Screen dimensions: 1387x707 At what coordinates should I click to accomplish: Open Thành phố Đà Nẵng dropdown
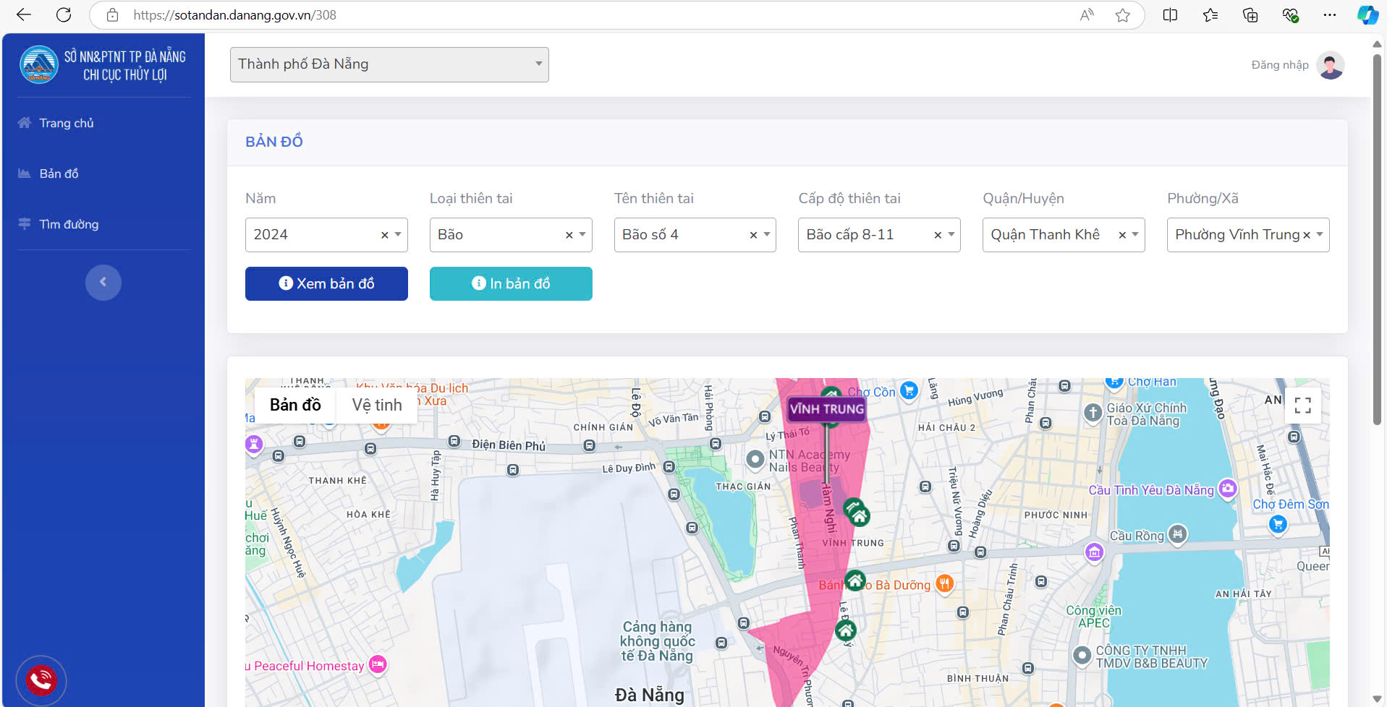click(x=389, y=64)
